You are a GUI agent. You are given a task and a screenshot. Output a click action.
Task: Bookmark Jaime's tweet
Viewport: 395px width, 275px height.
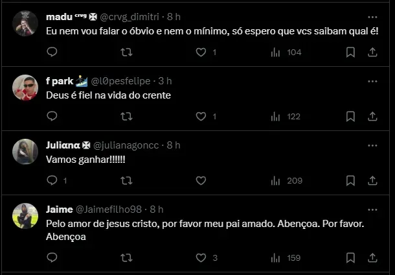[x=350, y=257]
